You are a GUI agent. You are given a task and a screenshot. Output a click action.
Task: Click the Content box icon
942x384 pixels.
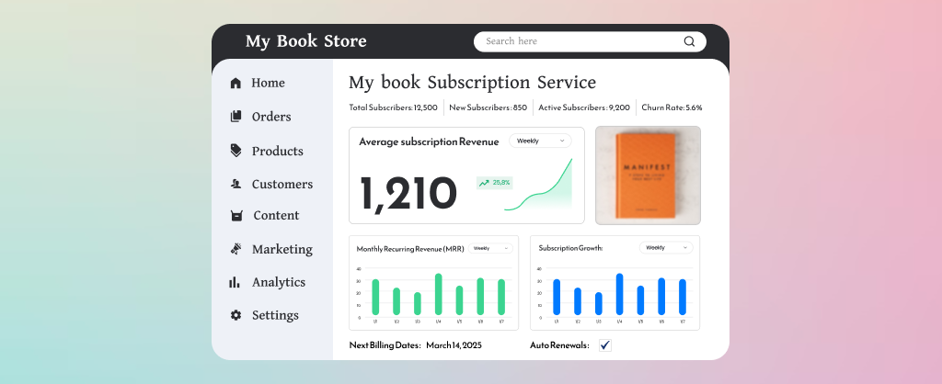point(235,216)
